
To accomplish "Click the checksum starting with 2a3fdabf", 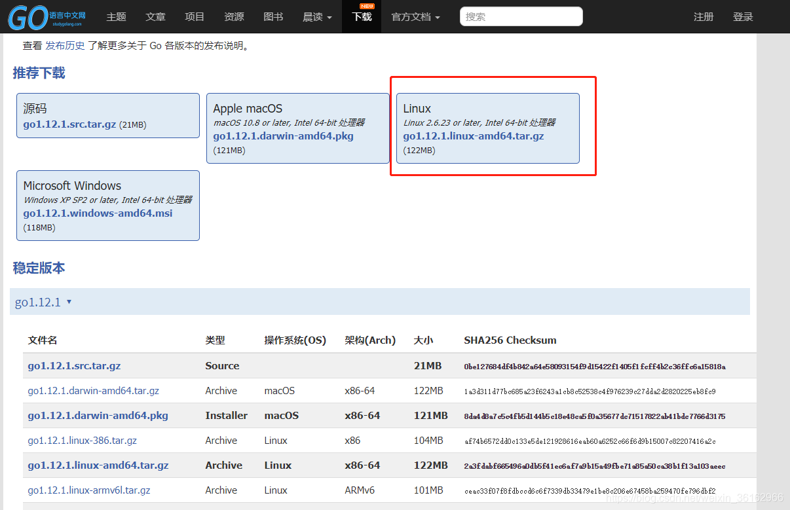I will coord(594,466).
